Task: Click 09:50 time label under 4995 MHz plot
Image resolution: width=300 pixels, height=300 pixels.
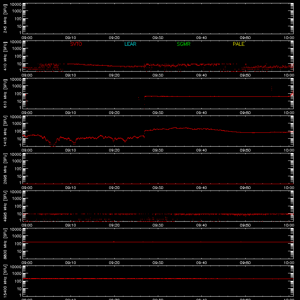Action: click(245, 225)
